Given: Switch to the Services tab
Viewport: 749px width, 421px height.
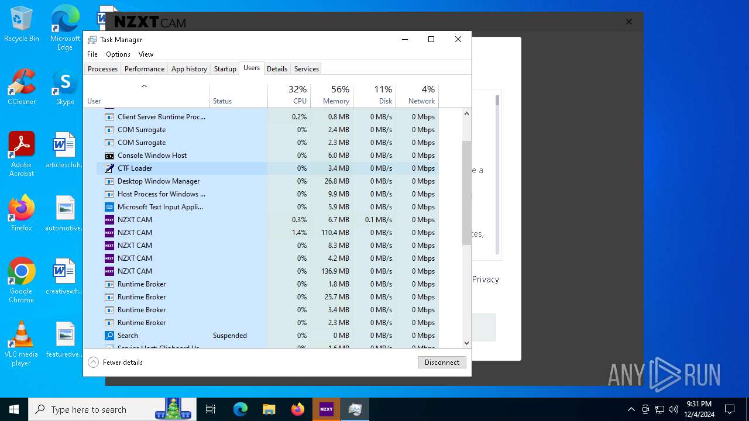Looking at the screenshot, I should tap(307, 69).
